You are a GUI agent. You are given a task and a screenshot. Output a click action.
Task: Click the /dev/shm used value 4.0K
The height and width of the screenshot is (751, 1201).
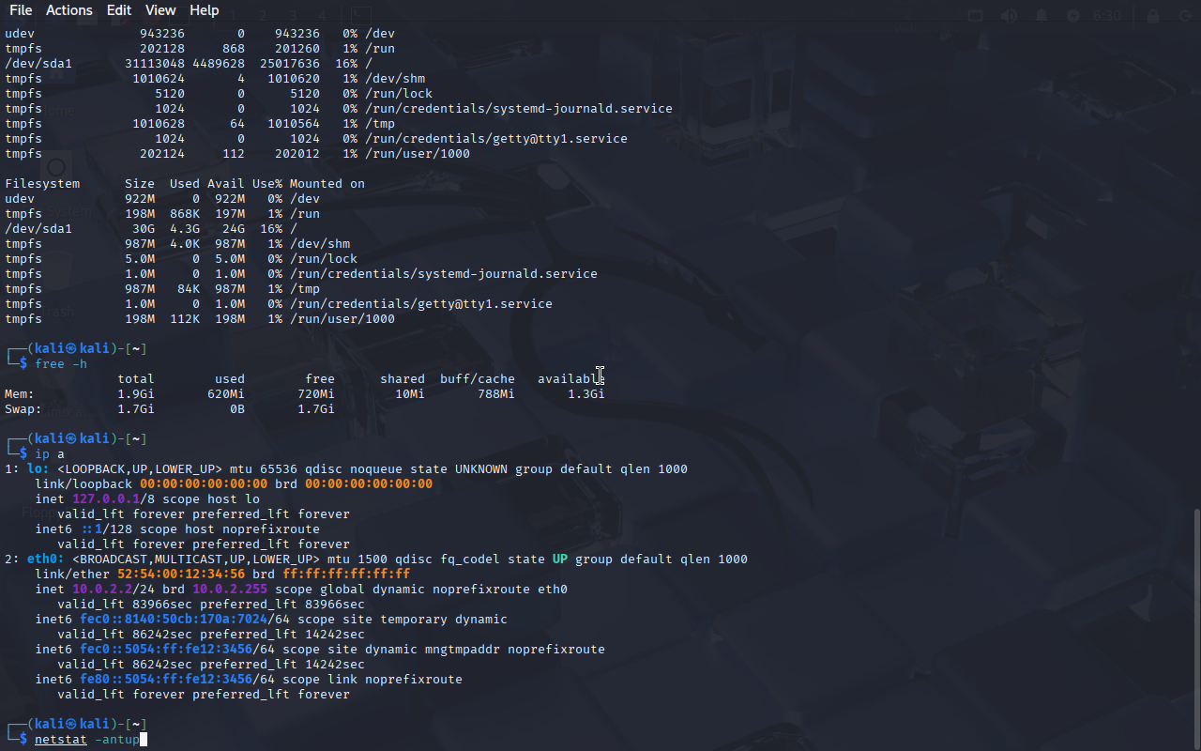[185, 244]
